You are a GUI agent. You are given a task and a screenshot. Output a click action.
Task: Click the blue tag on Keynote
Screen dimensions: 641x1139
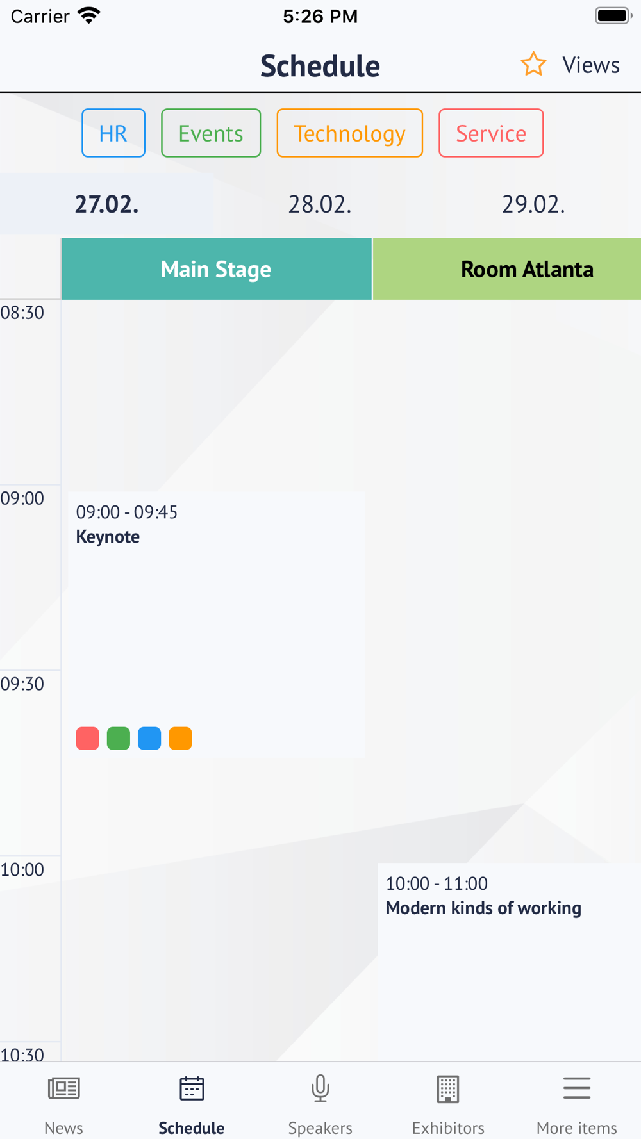pos(149,738)
